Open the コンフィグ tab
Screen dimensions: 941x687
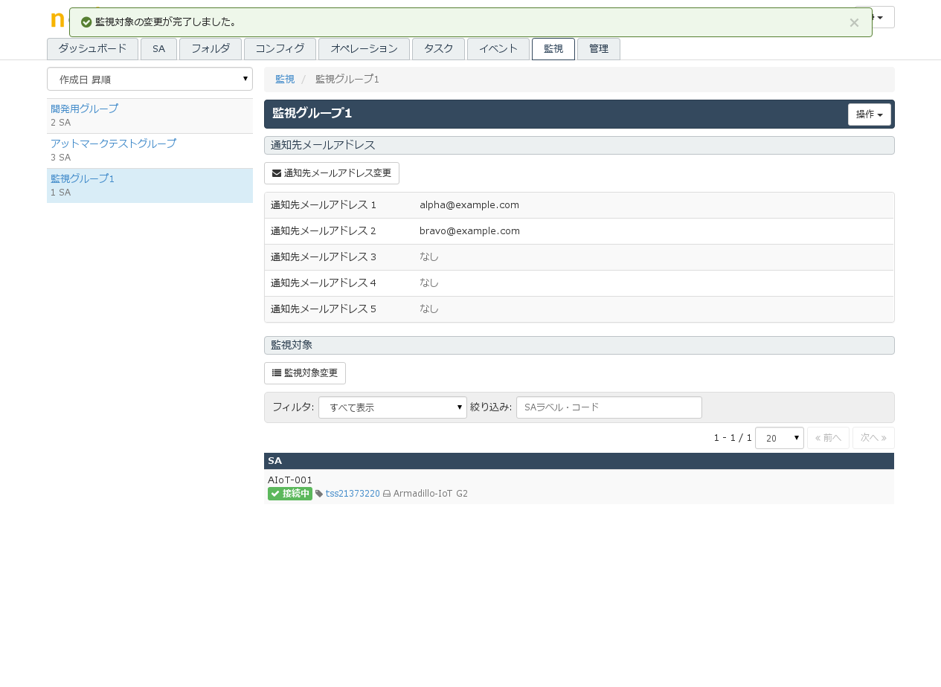[x=280, y=49]
